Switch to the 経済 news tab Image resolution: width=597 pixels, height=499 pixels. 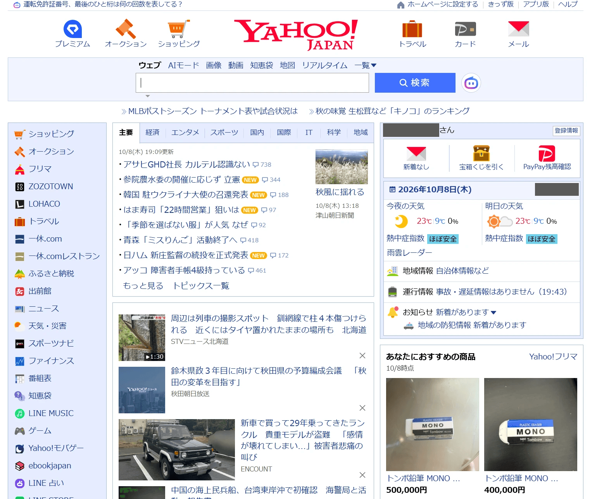point(152,133)
